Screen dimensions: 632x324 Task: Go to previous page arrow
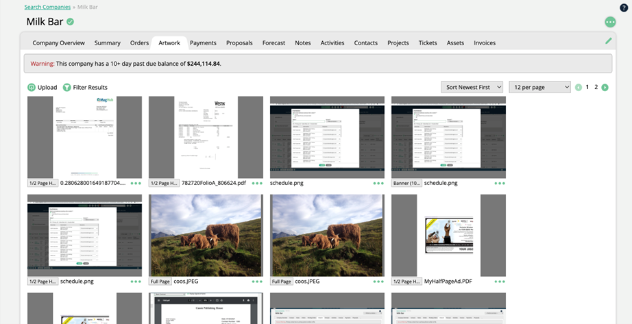coord(579,88)
